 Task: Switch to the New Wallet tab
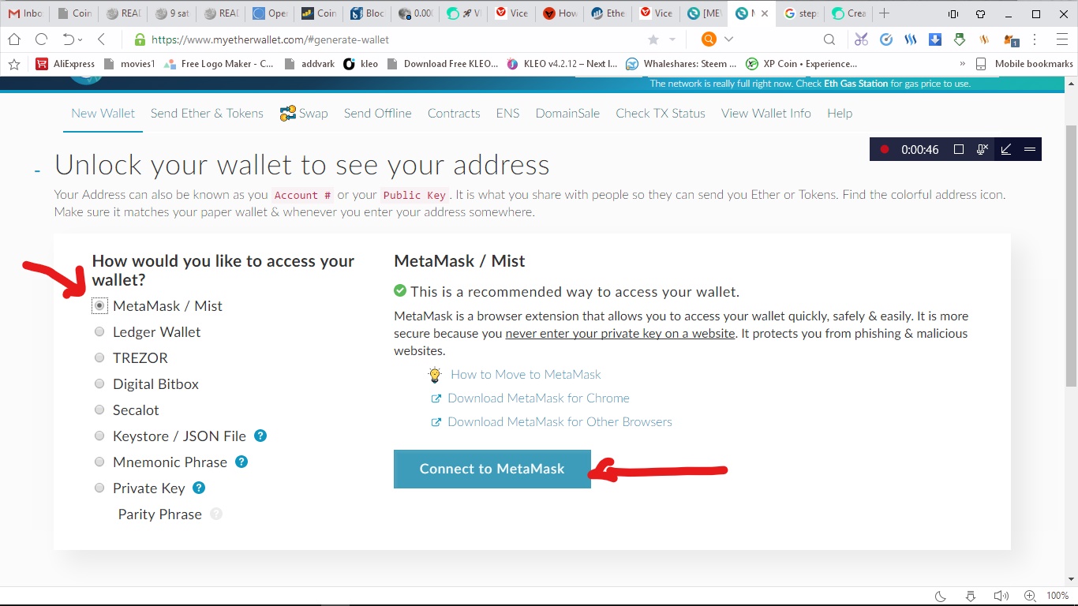pos(103,113)
